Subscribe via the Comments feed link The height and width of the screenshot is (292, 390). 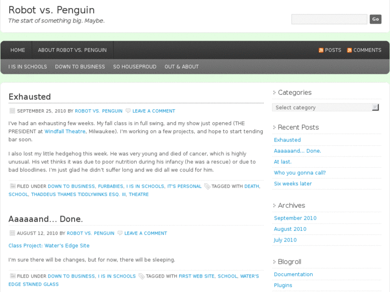(367, 50)
